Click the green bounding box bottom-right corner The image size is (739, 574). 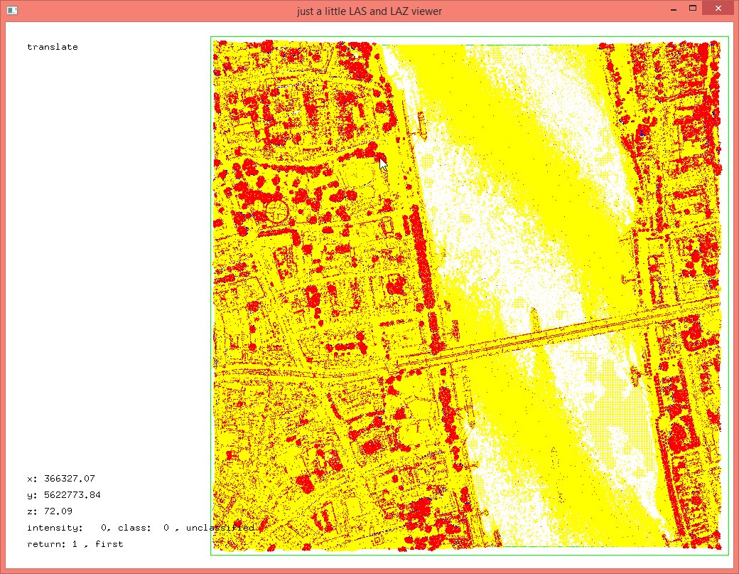(728, 554)
